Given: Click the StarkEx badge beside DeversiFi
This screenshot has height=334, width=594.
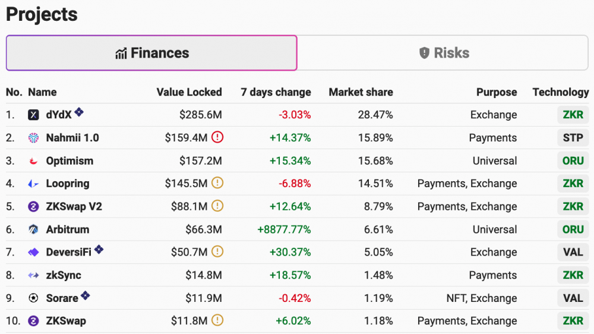Looking at the screenshot, I should 99,250.
